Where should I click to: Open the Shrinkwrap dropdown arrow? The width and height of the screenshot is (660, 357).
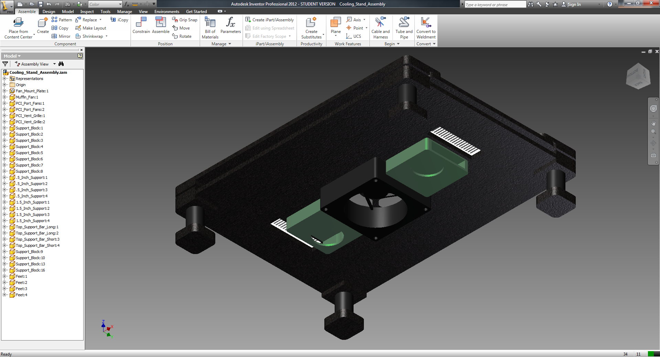[107, 36]
